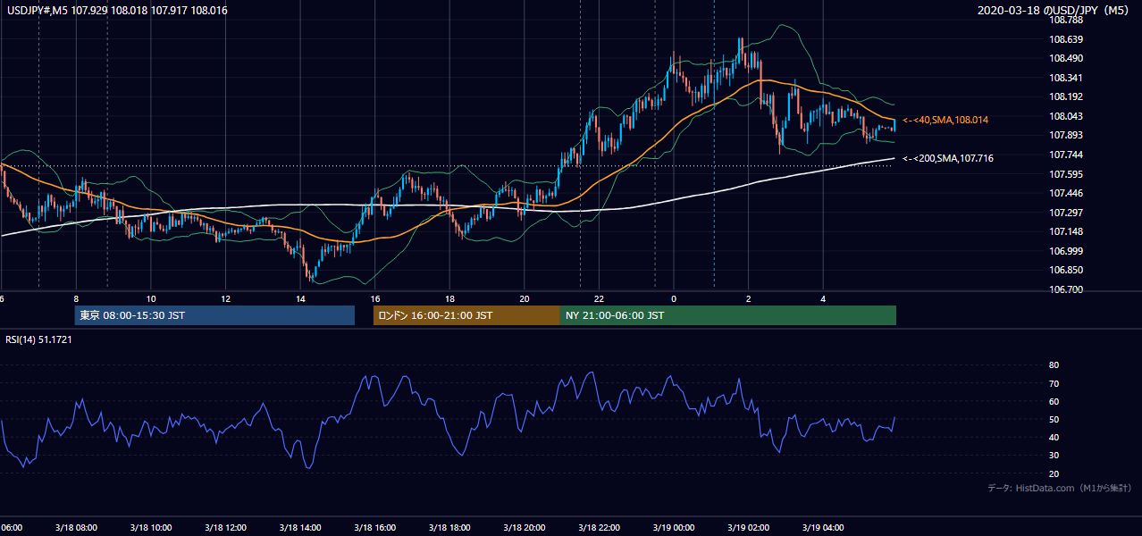The height and width of the screenshot is (536, 1142).
Task: Click the 3/18 18:00 time axis label
Action: (449, 528)
